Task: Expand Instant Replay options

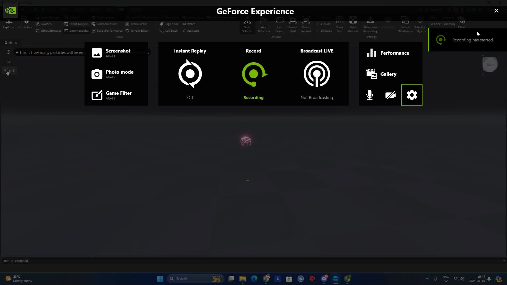Action: [x=190, y=74]
